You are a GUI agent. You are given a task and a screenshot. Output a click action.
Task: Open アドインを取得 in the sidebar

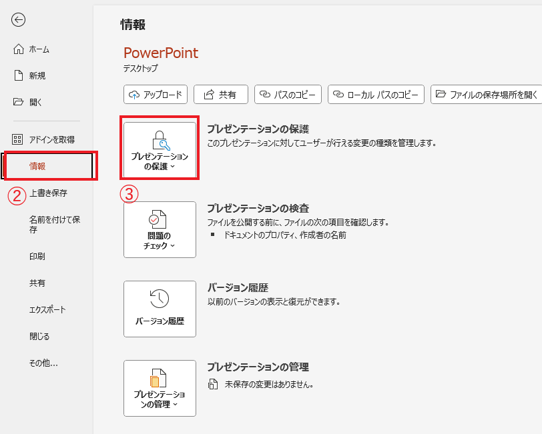click(52, 139)
